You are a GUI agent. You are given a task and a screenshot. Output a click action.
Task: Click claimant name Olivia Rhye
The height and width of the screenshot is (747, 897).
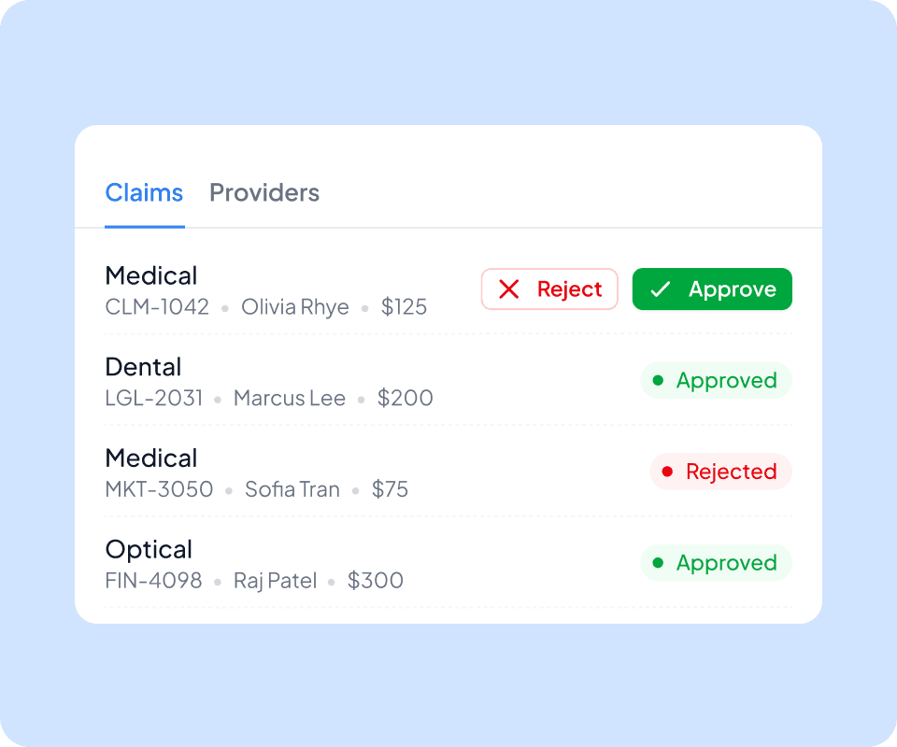295,307
